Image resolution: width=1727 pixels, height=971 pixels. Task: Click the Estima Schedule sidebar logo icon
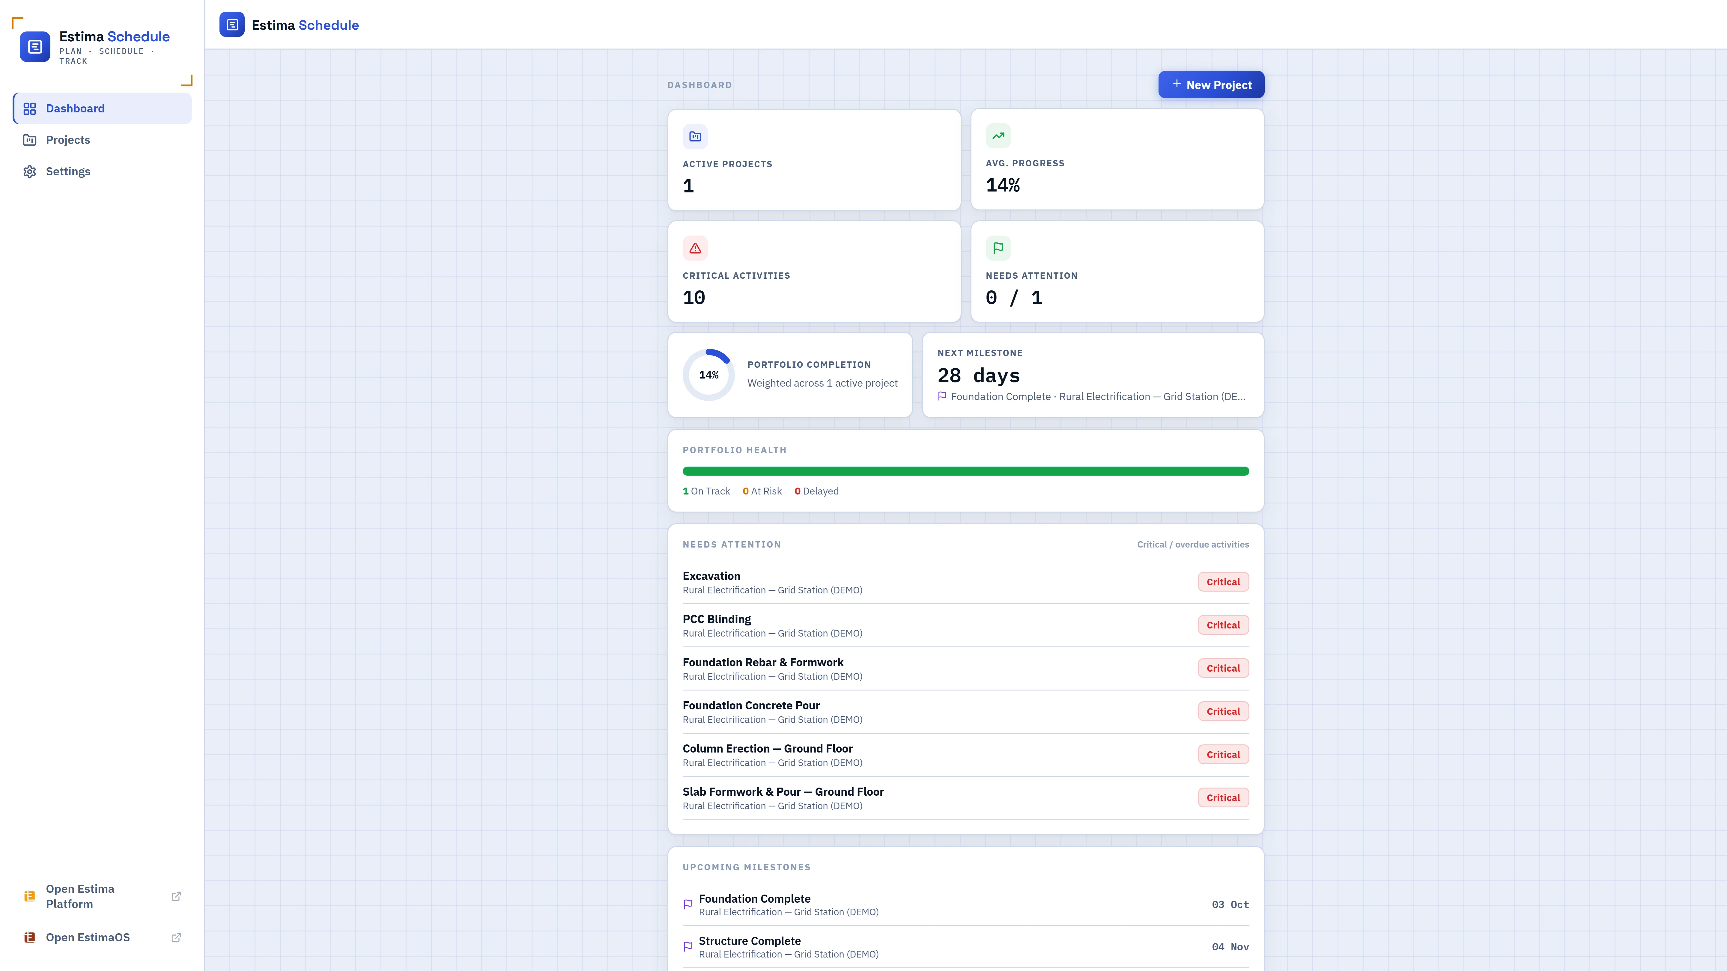(35, 47)
